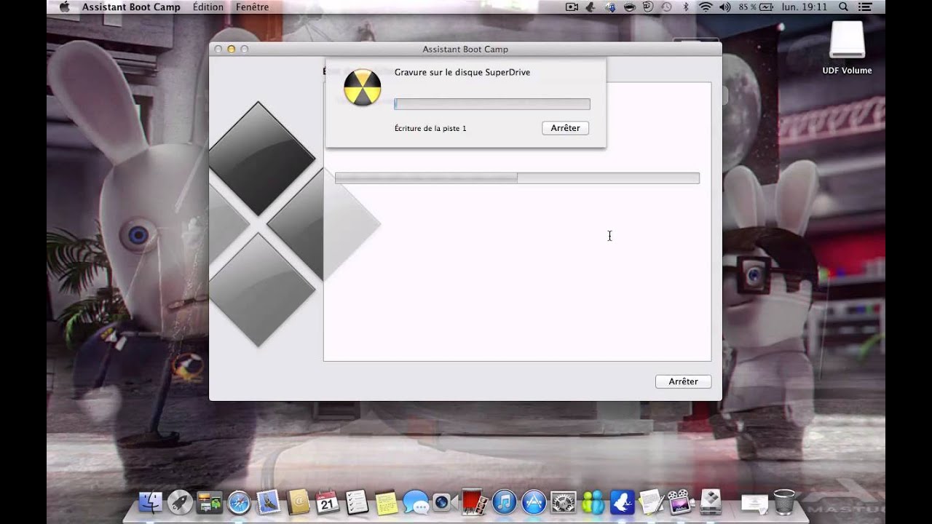Click the screen recording camera menu bar icon
This screenshot has height=524, width=932.
[572, 7]
